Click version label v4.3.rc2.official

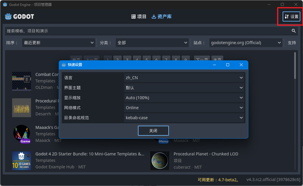[273, 180]
